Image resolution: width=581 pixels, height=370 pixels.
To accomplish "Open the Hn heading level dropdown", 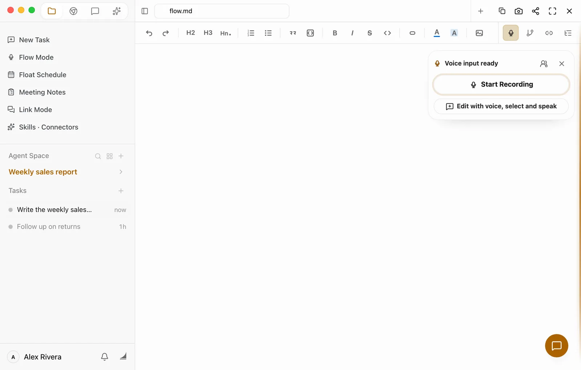I will [226, 33].
